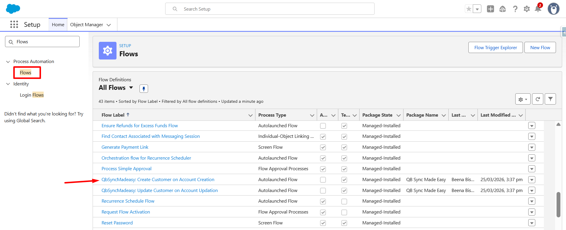
Task: Open QbSyncMadeasy: Create Customer on Account Creation
Action: (158, 179)
